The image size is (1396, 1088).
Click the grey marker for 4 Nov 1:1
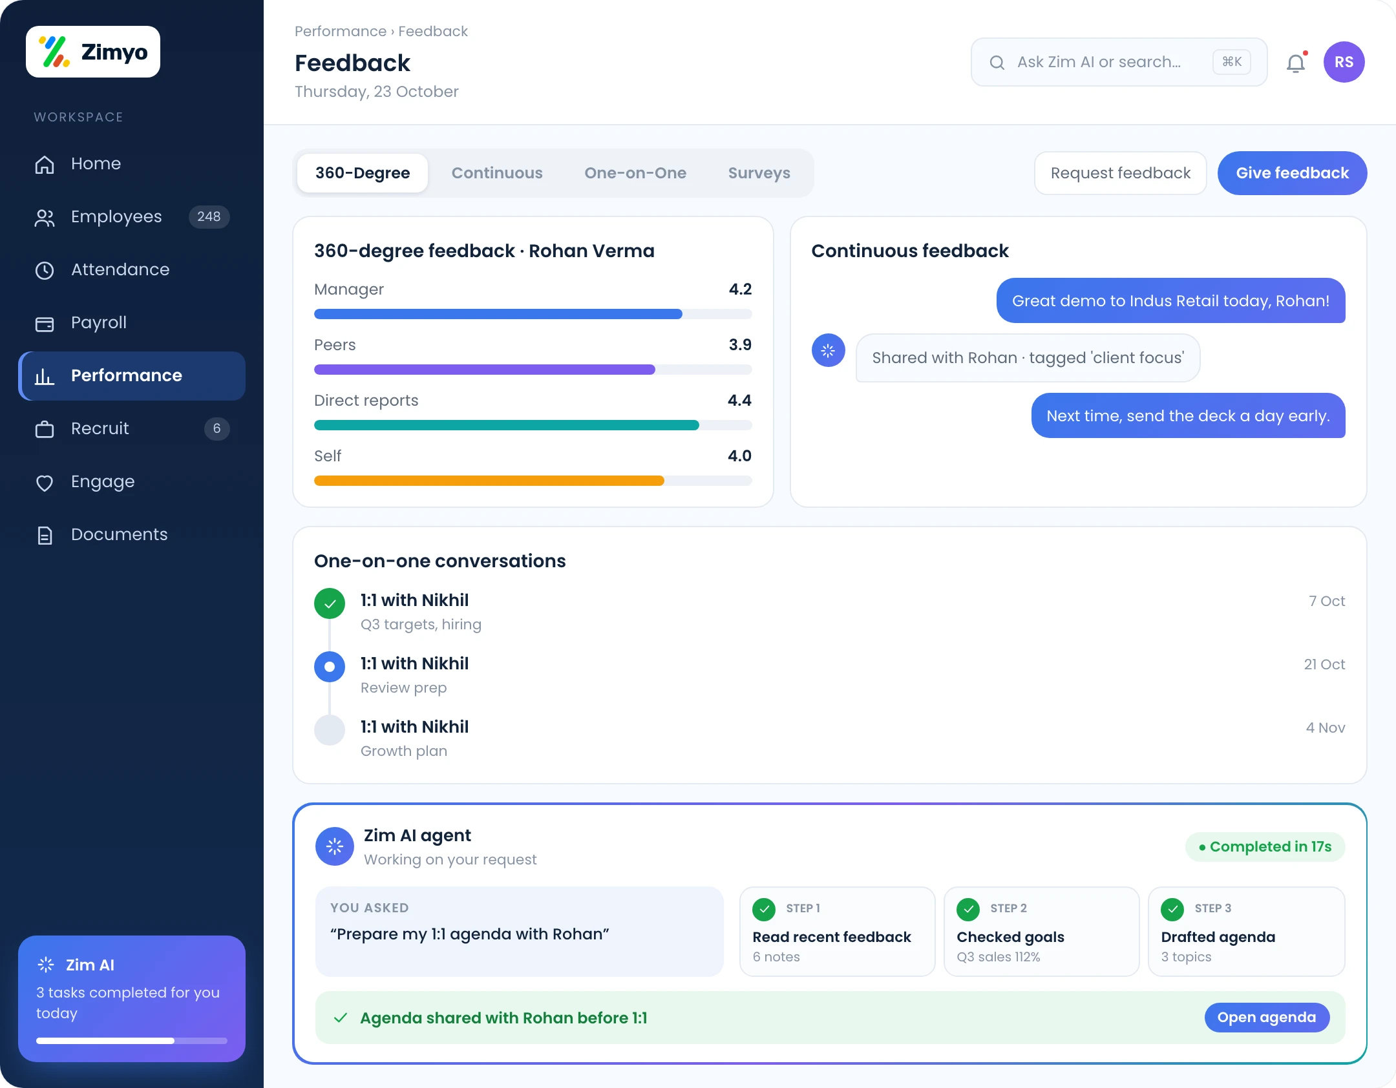tap(330, 730)
